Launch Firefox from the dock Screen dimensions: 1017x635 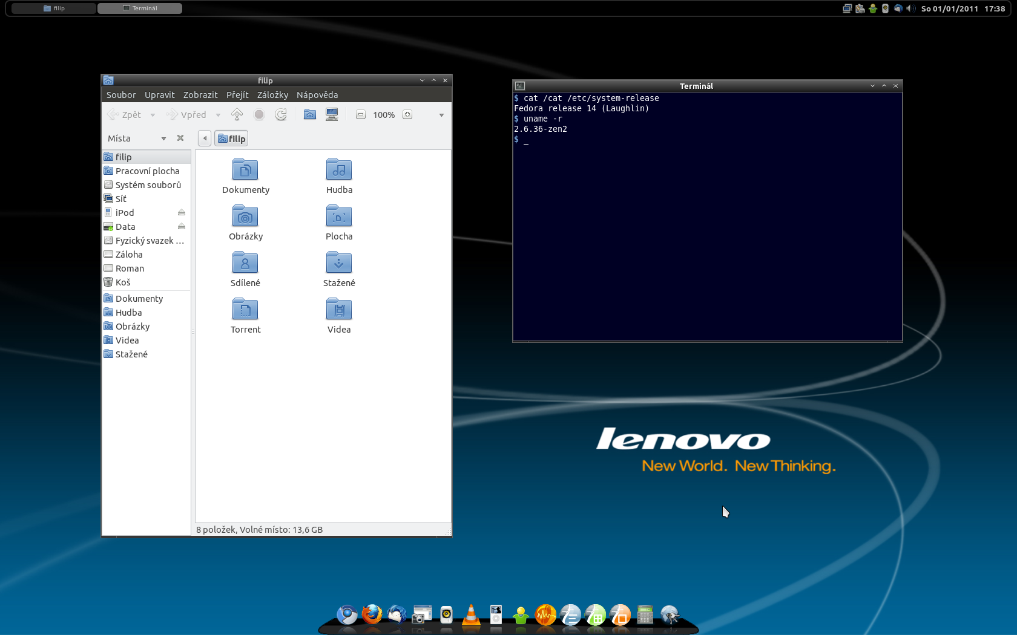(372, 614)
